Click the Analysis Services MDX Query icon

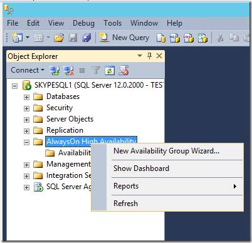(x=175, y=38)
